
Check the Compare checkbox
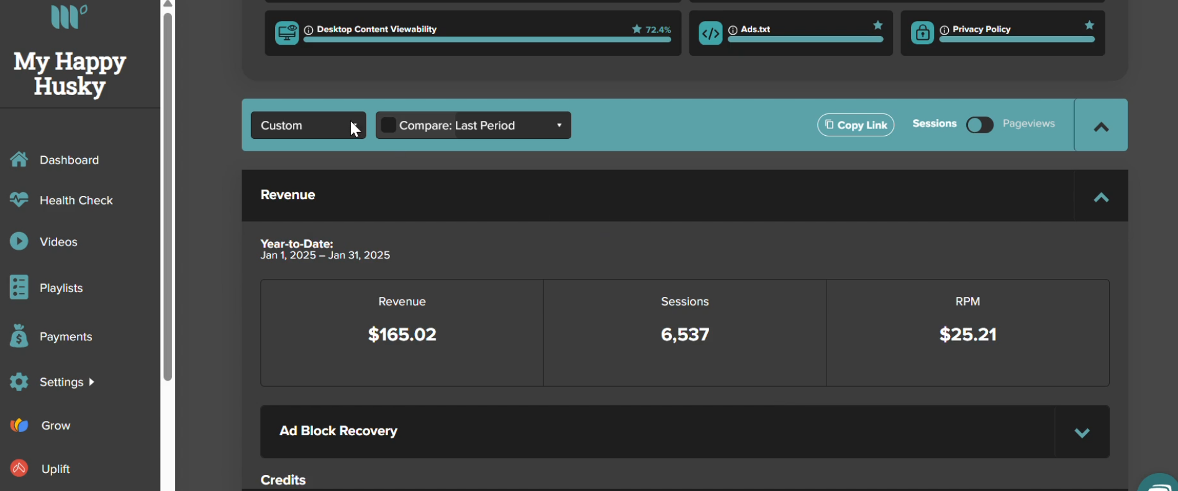(x=388, y=125)
